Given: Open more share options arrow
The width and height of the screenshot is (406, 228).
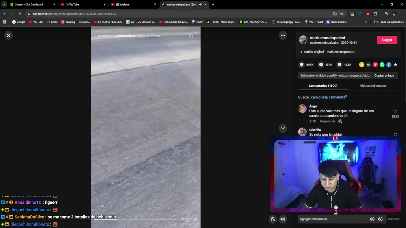Looking at the screenshot, I should [396, 65].
